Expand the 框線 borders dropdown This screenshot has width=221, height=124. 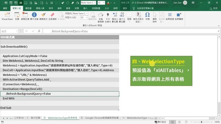tap(129, 22)
